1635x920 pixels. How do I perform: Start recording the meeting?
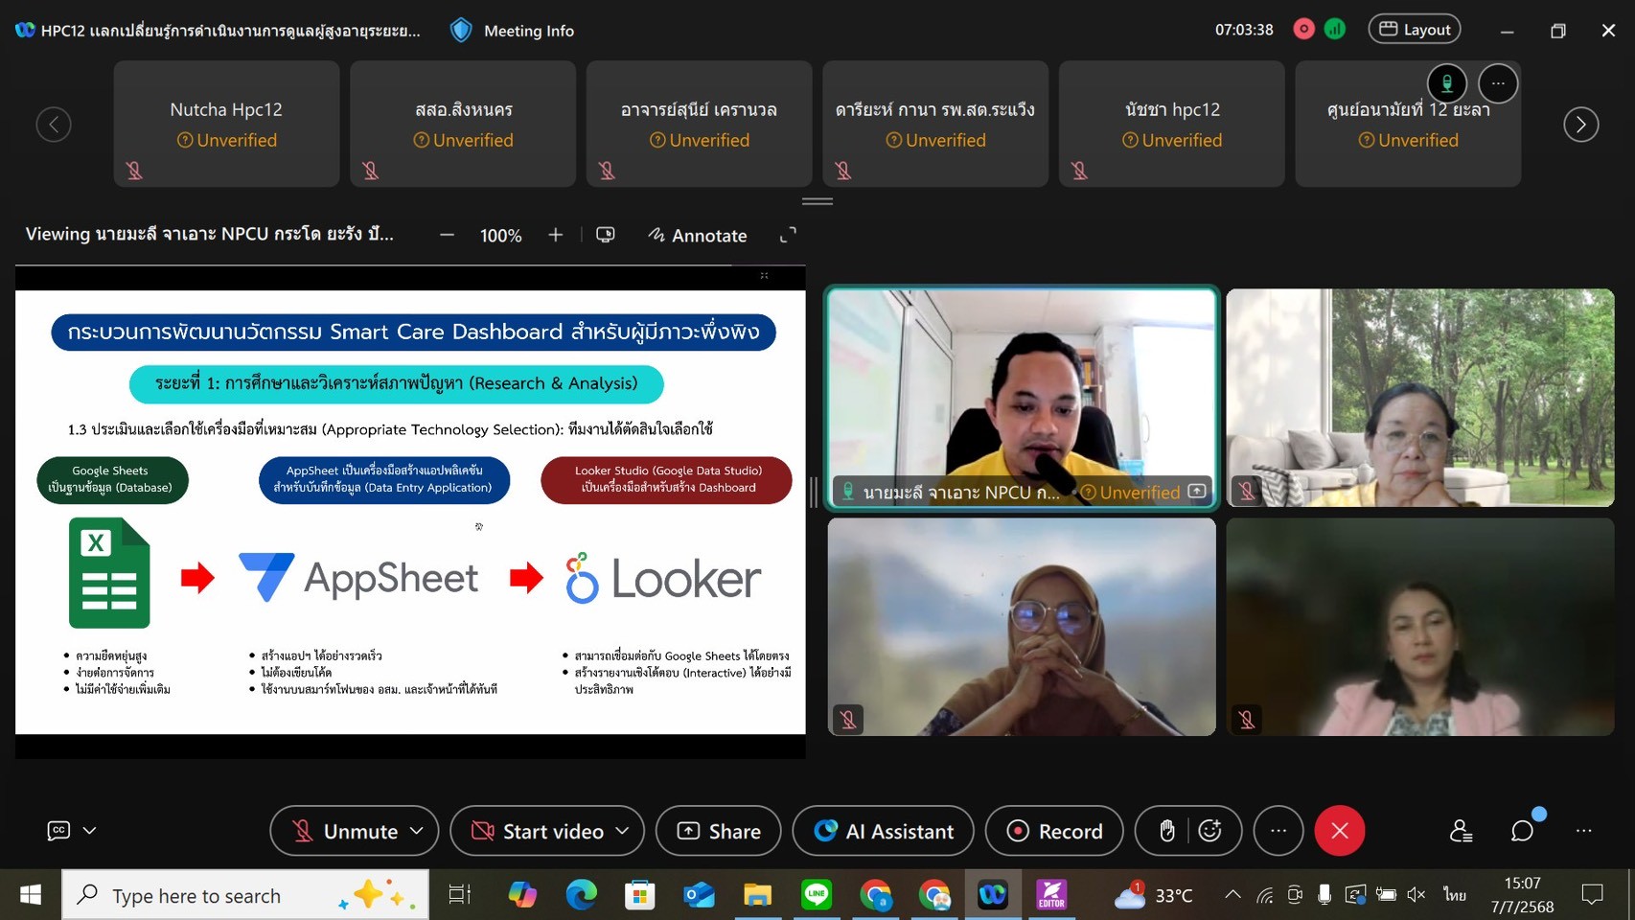point(1054,831)
